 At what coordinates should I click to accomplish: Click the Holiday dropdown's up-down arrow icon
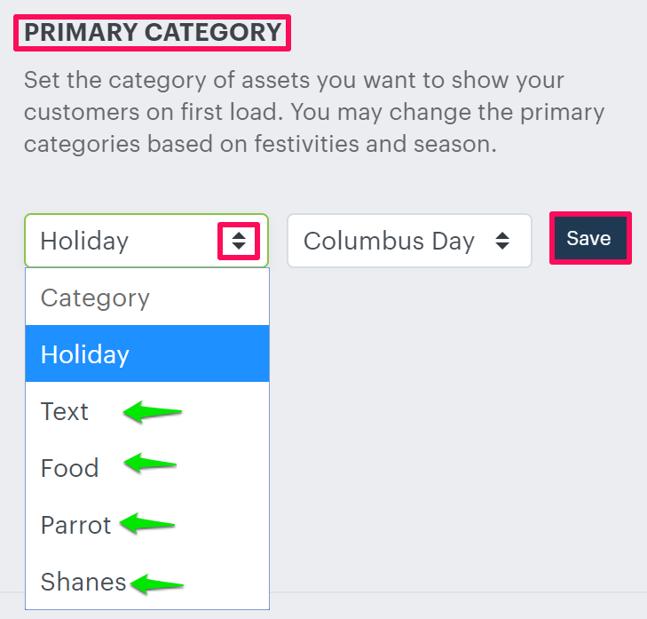click(238, 241)
